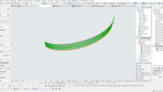The image size is (163, 92).
Task: Open Custom layer combination dropdown in View Settings
Action: pyautogui.click(x=145, y=65)
